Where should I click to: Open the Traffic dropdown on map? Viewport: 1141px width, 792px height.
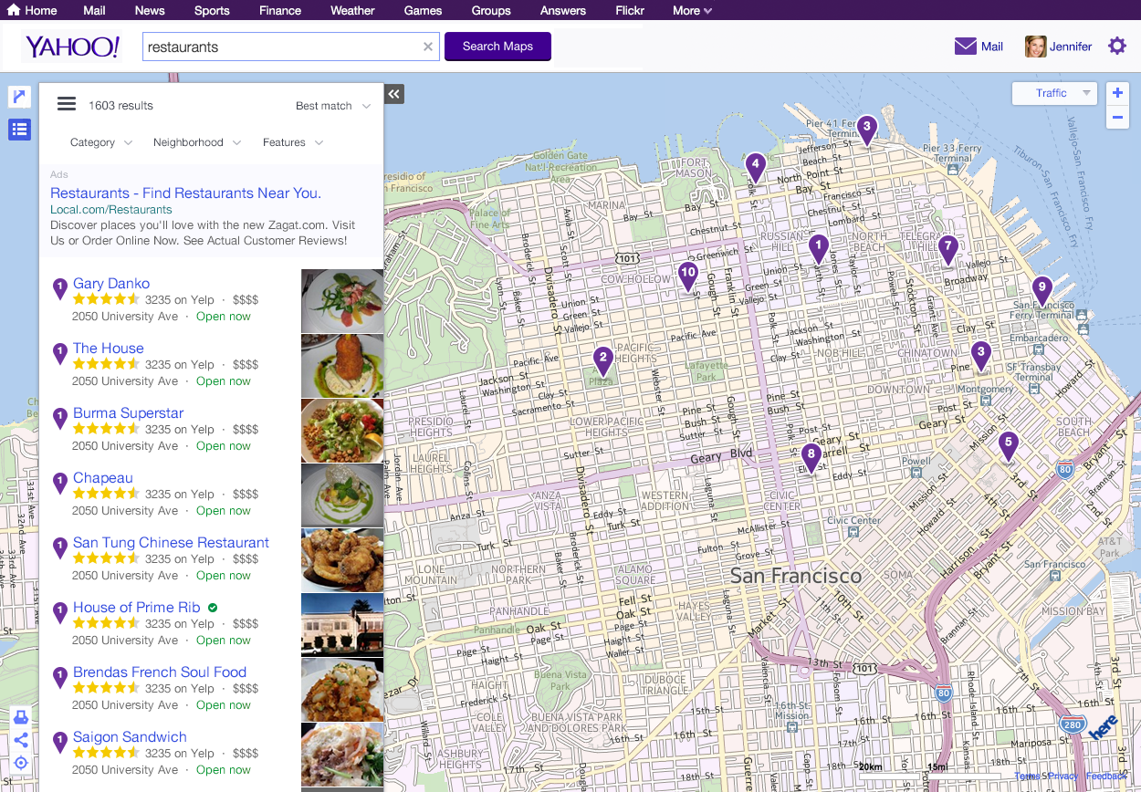[1054, 93]
